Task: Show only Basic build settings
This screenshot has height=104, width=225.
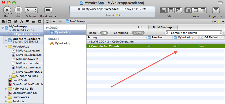Action: 93,33
